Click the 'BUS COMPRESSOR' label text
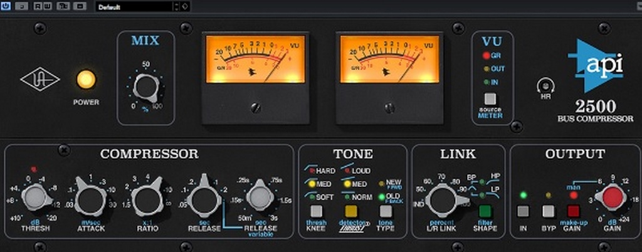 596,119
